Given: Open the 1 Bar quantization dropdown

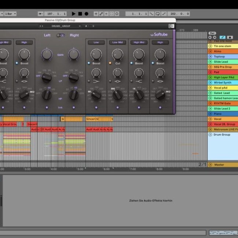Looking at the screenshot, I should [x=11, y=14].
